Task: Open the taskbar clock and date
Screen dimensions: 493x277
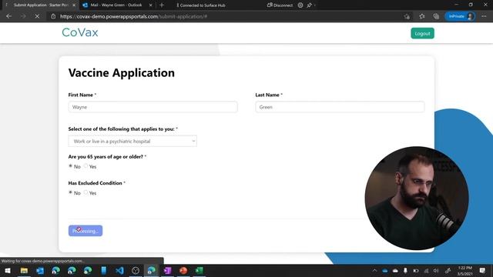Action: click(464, 271)
